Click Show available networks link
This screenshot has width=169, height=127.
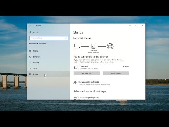(89, 82)
